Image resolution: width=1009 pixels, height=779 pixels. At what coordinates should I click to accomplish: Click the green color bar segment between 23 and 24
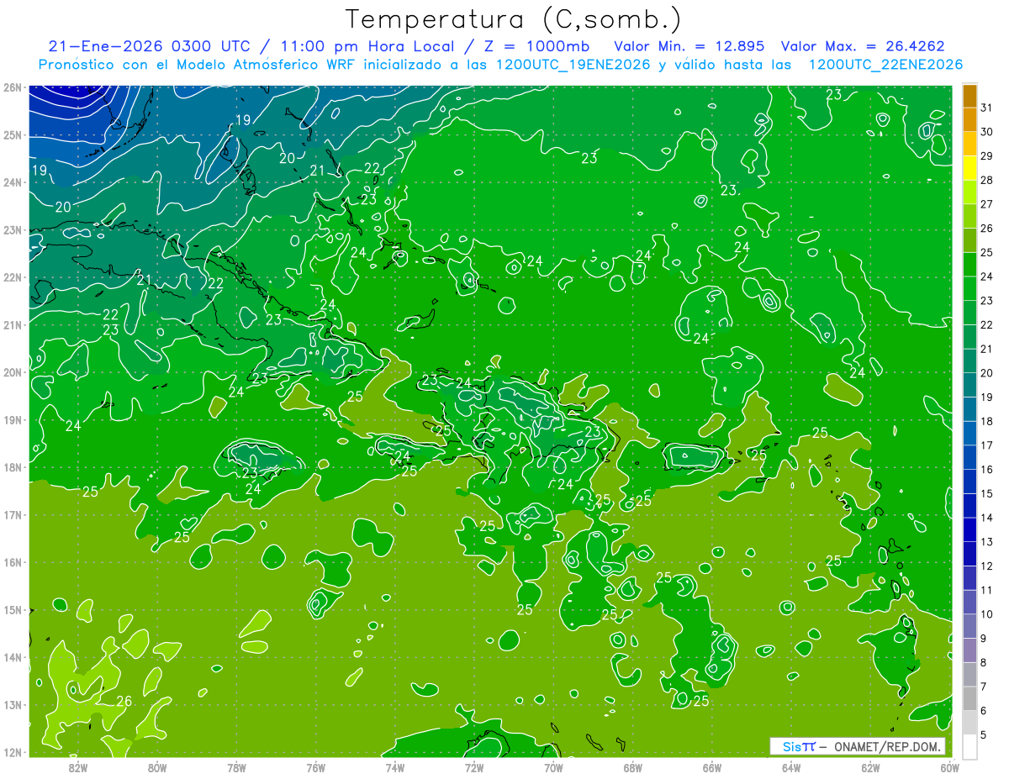pos(969,288)
